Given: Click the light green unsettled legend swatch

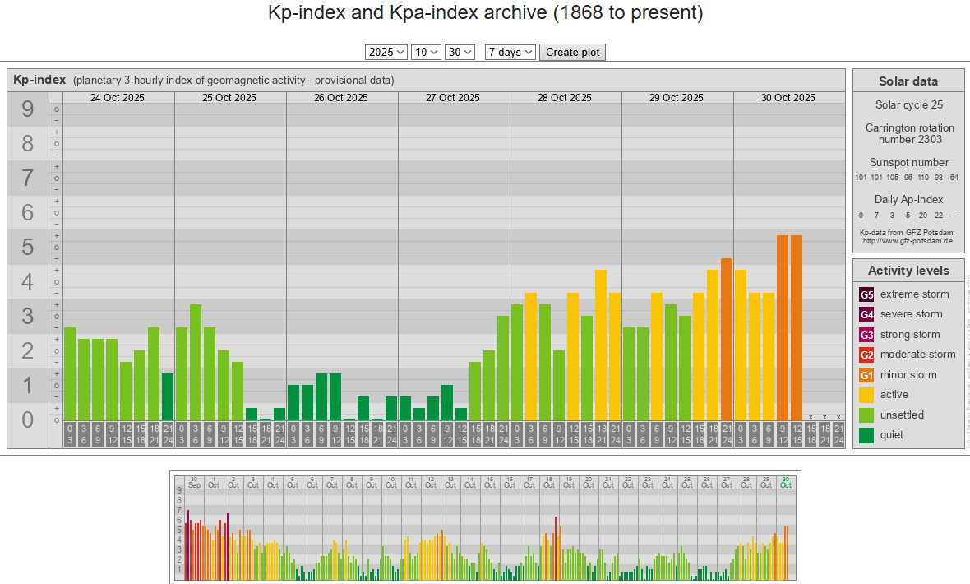Looking at the screenshot, I should 866,415.
